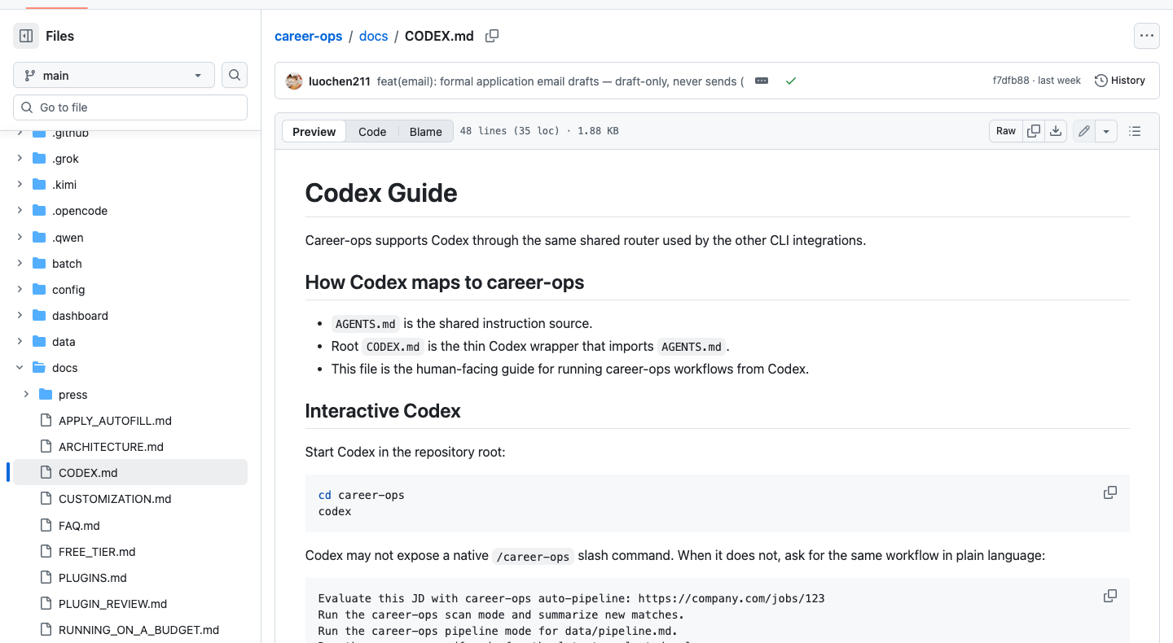This screenshot has width=1173, height=643.
Task: Open commit f7dfb88 link
Action: pos(1011,81)
